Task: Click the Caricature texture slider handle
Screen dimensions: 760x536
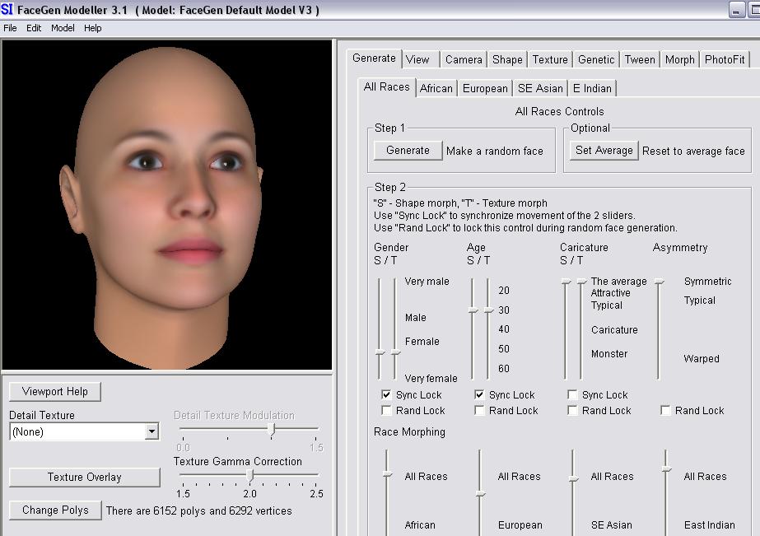Action: [581, 282]
